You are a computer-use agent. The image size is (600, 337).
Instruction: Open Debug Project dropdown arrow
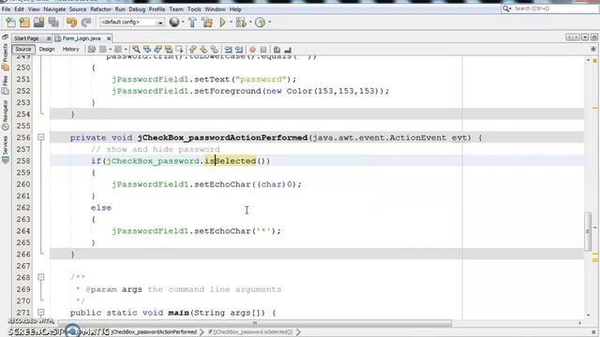pos(250,22)
